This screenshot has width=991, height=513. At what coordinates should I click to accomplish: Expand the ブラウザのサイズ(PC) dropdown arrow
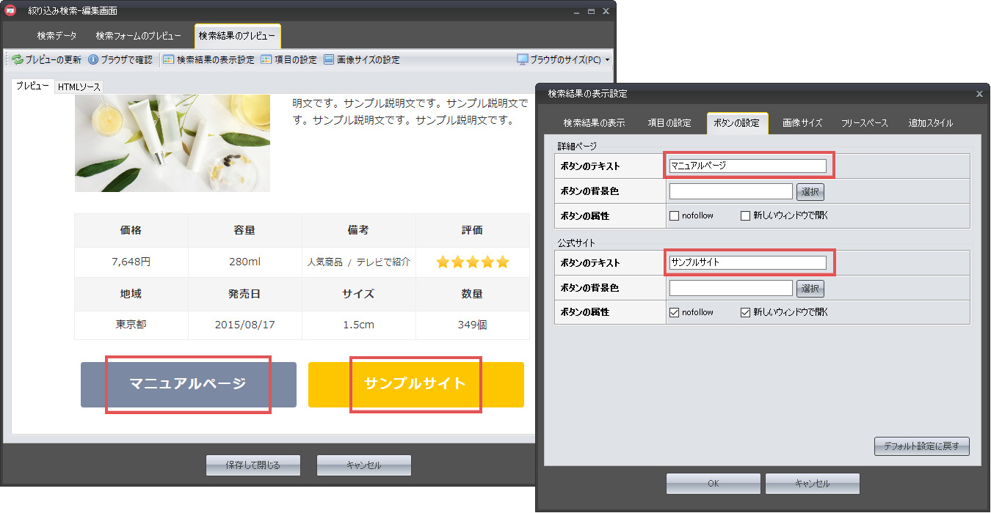[x=607, y=60]
